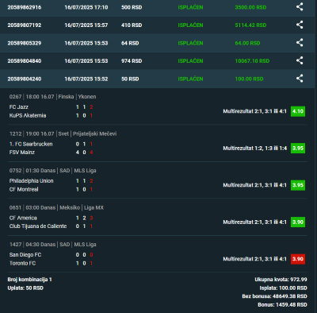Click Bonus: 1459.48 RSD
Viewport: 317px width, 313px height.
pos(282,305)
